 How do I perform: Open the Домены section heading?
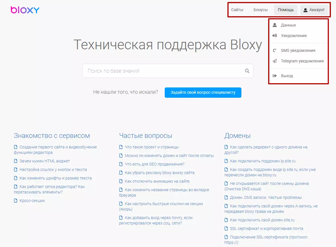(x=237, y=136)
